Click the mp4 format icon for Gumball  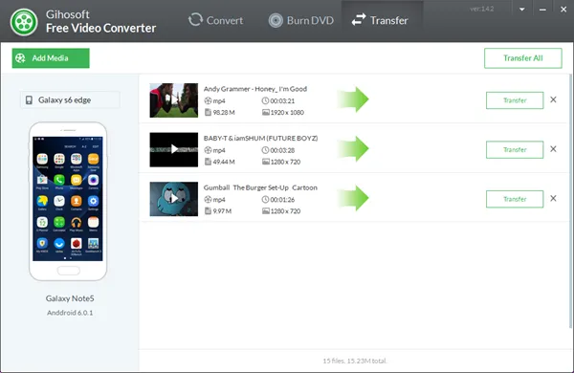pyautogui.click(x=208, y=200)
